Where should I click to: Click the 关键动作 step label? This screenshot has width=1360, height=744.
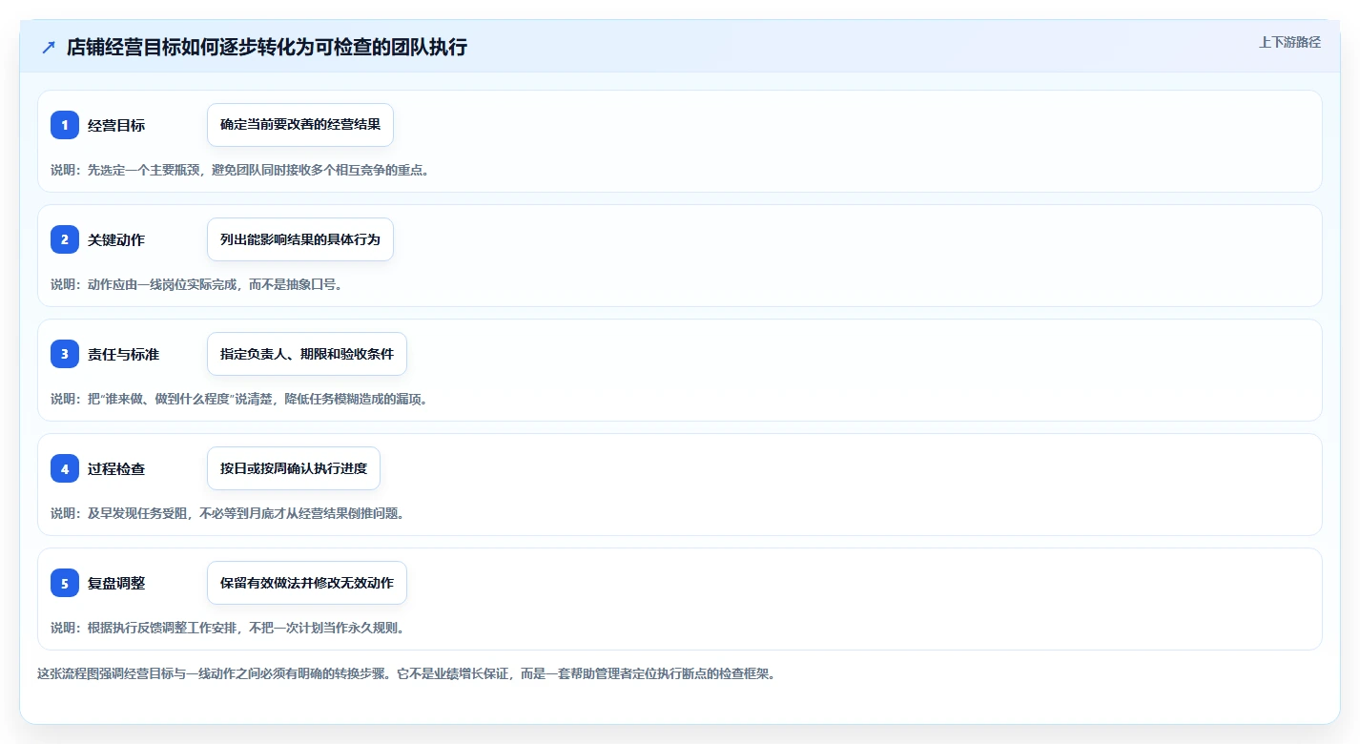coord(116,240)
